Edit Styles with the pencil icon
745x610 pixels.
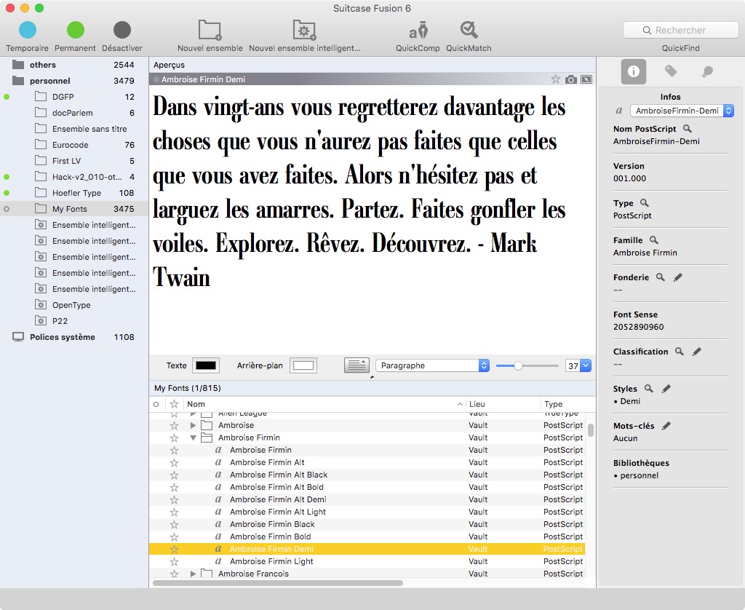pos(666,388)
